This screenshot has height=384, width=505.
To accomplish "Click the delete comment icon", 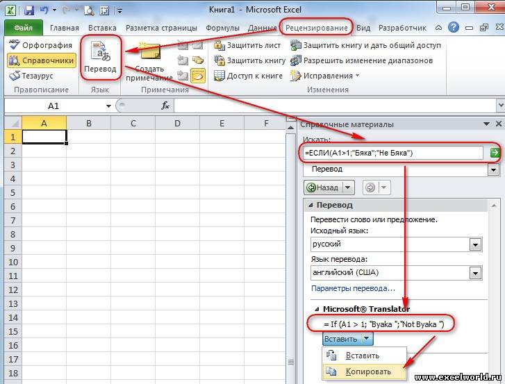I will pyautogui.click(x=183, y=45).
